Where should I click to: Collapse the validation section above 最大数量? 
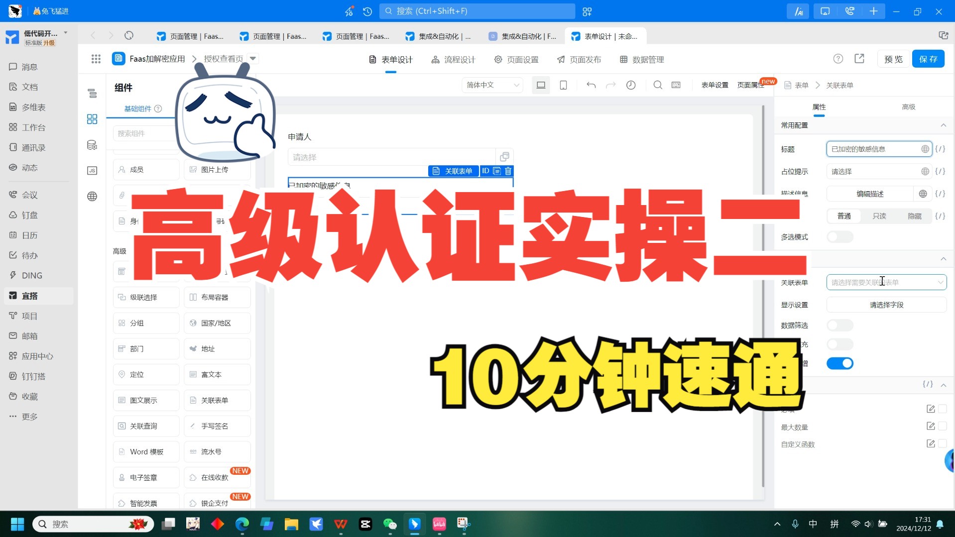(x=943, y=385)
